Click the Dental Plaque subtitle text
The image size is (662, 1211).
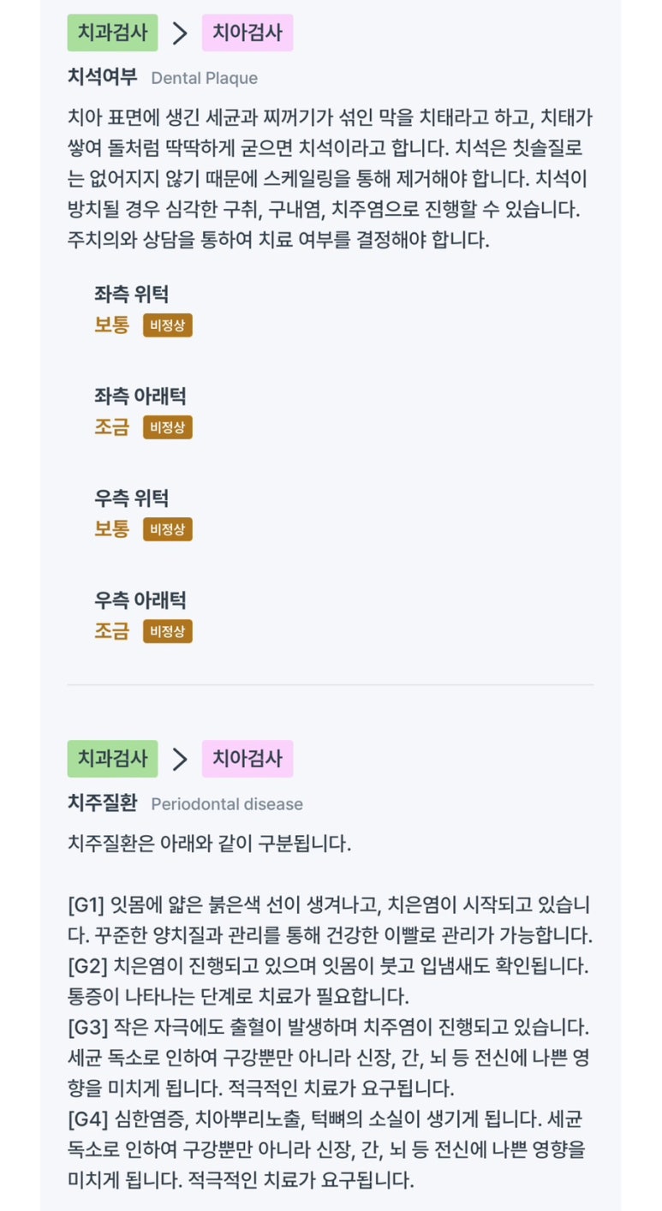(204, 78)
